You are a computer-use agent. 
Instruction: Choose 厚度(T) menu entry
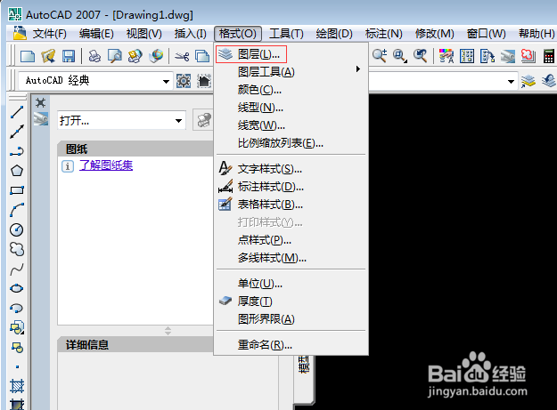click(x=291, y=301)
